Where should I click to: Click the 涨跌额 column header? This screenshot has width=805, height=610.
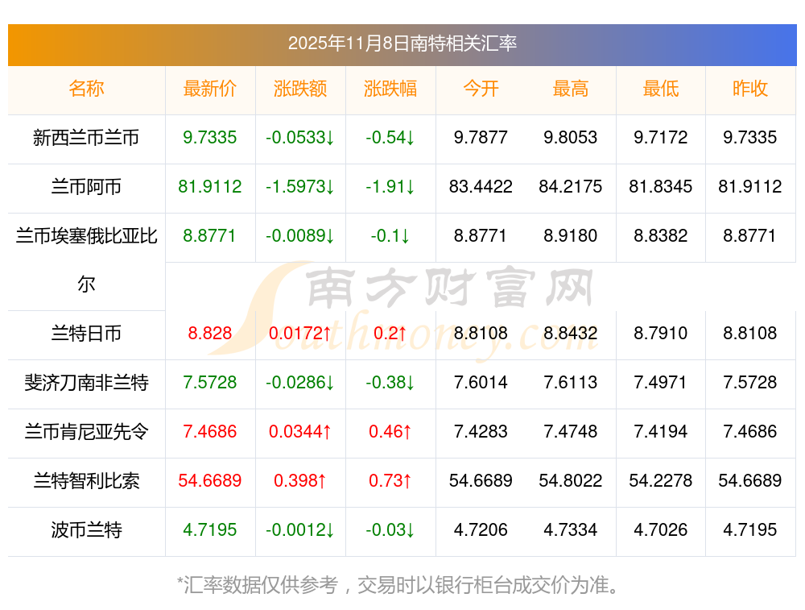pyautogui.click(x=300, y=89)
